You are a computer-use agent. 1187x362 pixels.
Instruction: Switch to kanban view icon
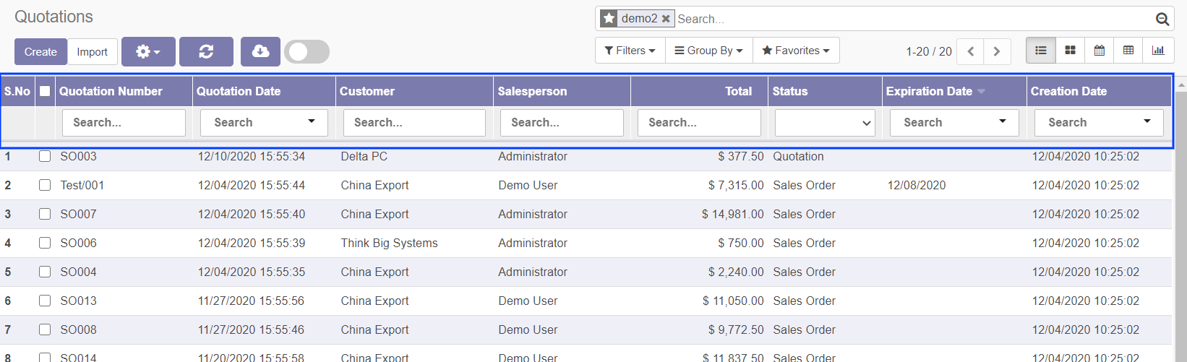pos(1070,51)
